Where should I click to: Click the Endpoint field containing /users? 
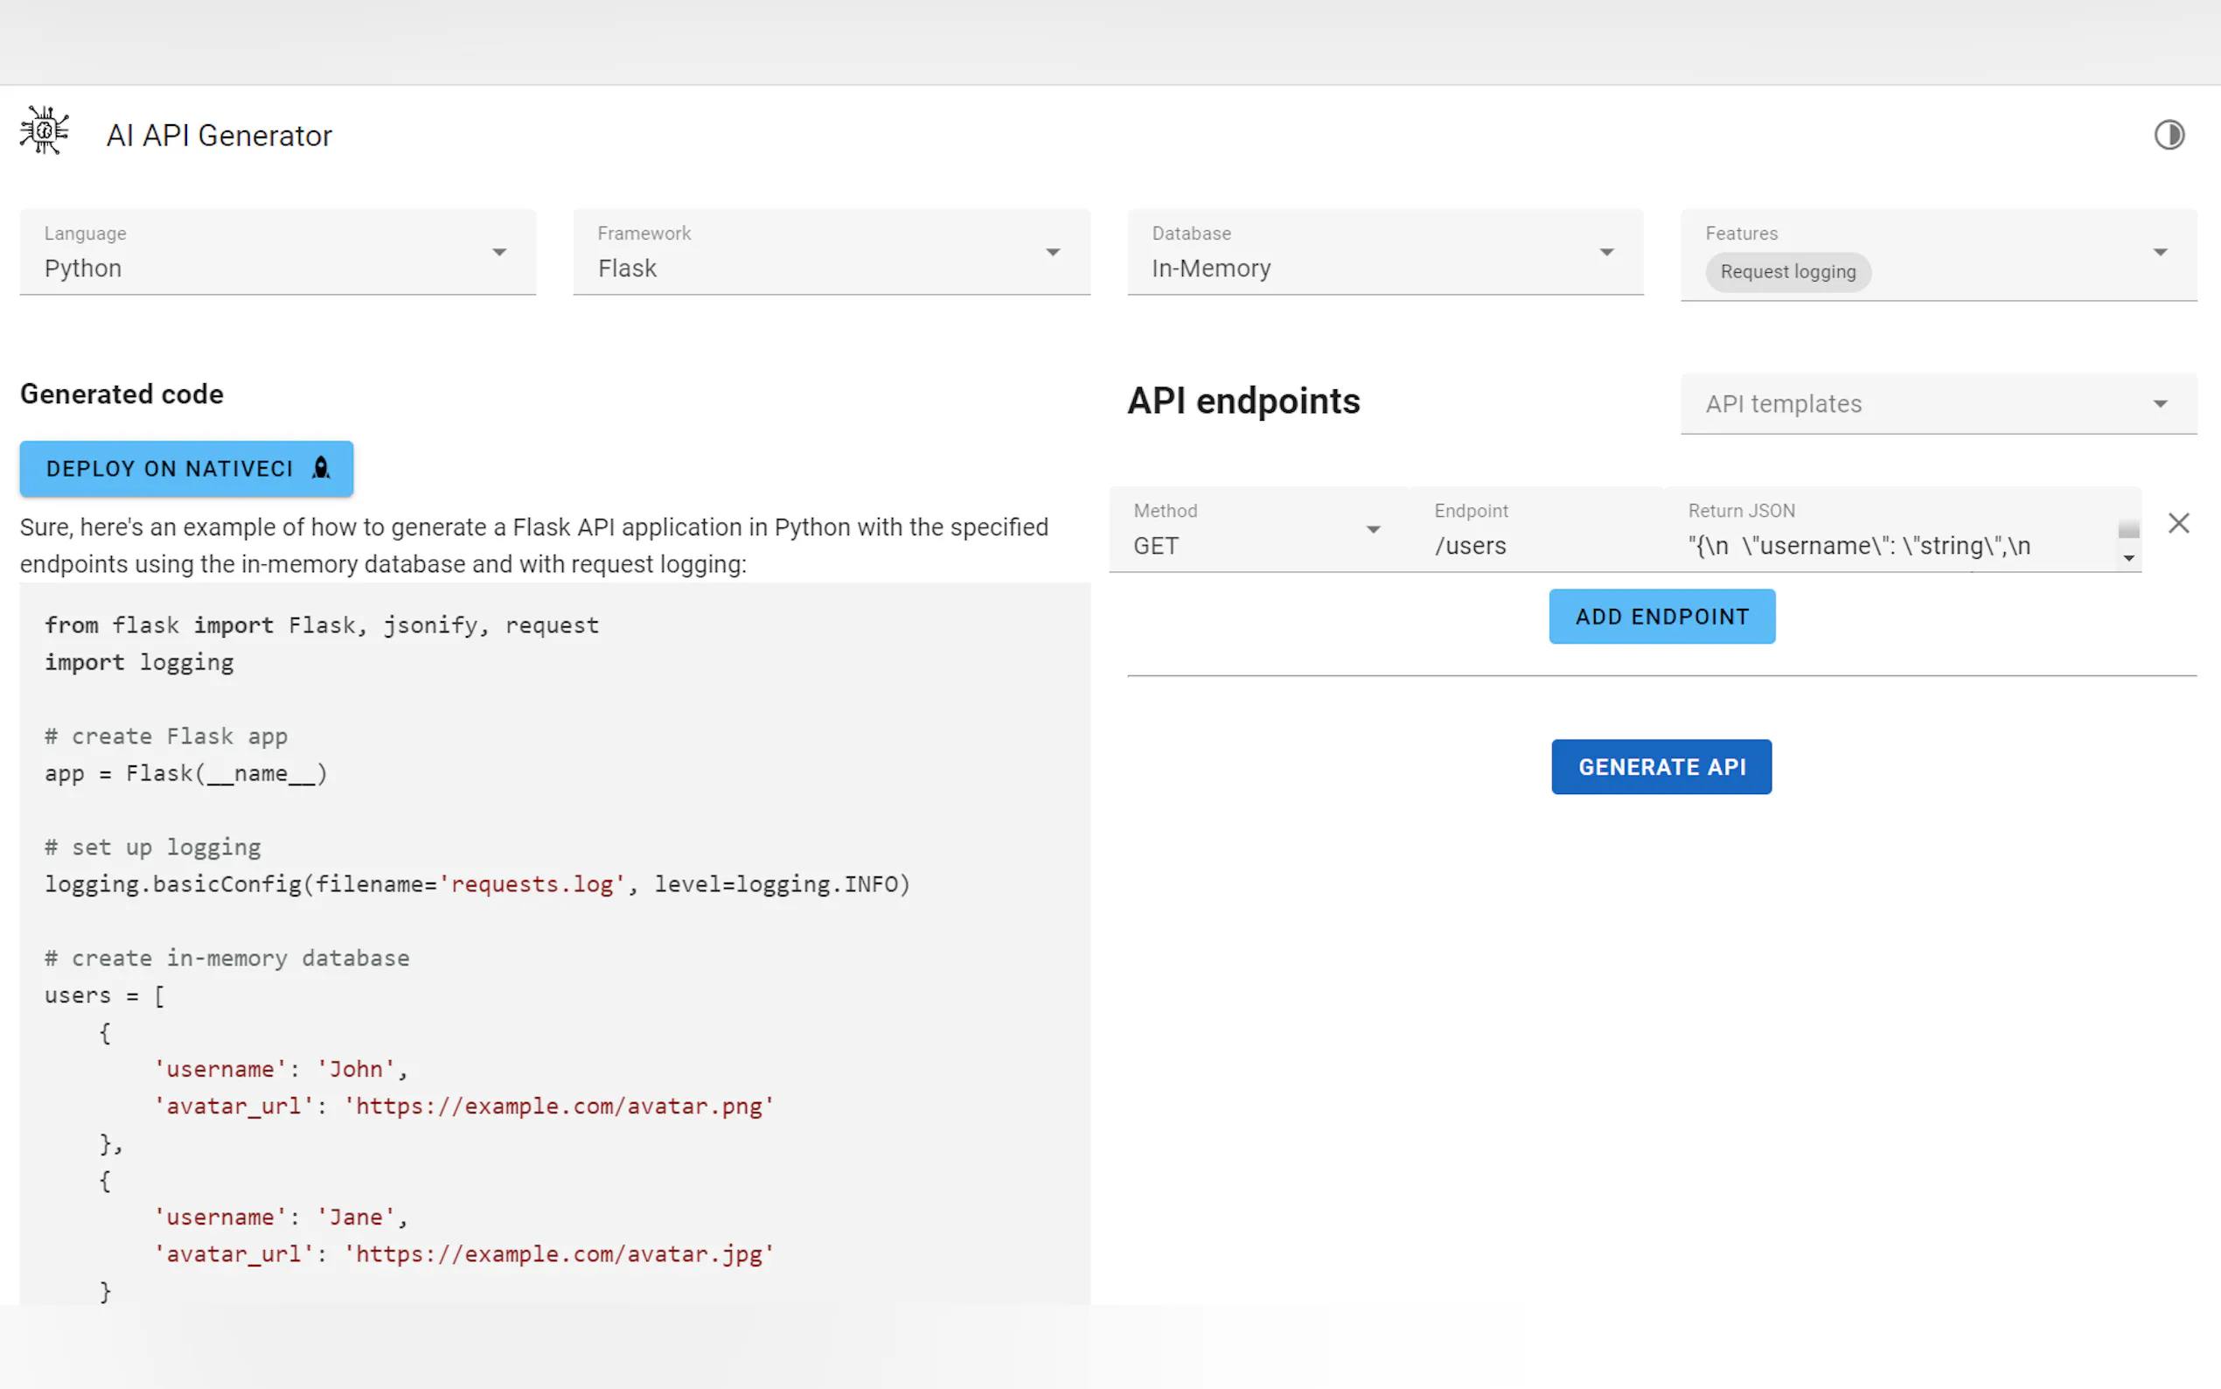tap(1542, 546)
